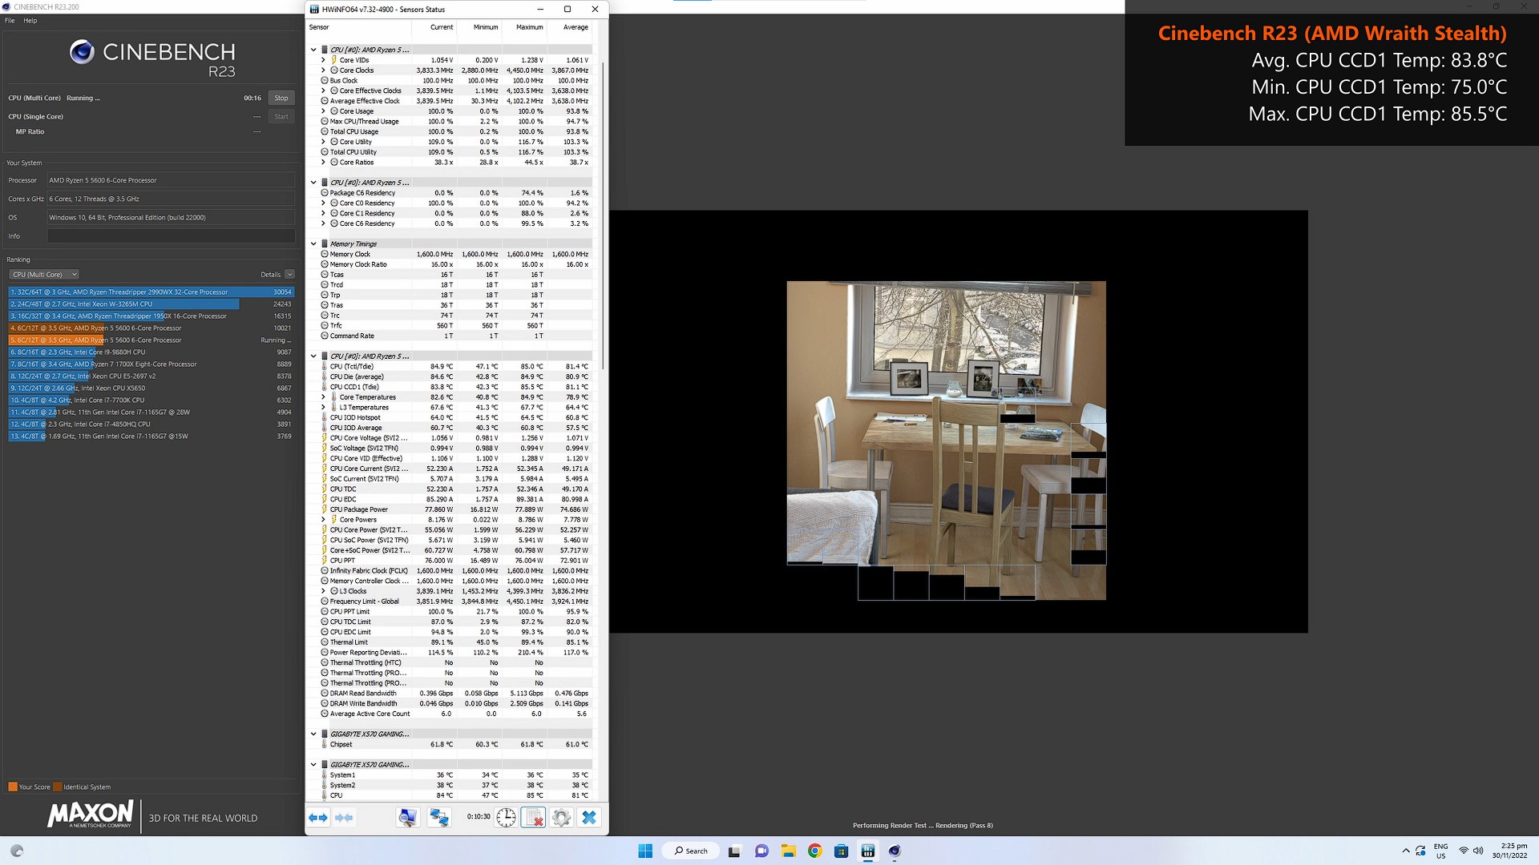Expand the Core C0 Residency row
Image resolution: width=1539 pixels, height=865 pixels.
[323, 203]
